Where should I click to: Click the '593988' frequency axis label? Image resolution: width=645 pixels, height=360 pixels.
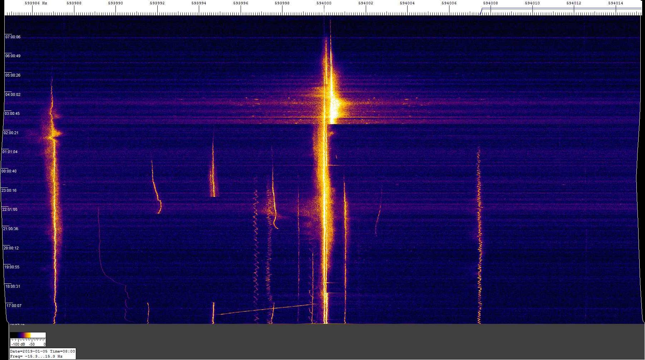pyautogui.click(x=74, y=3)
